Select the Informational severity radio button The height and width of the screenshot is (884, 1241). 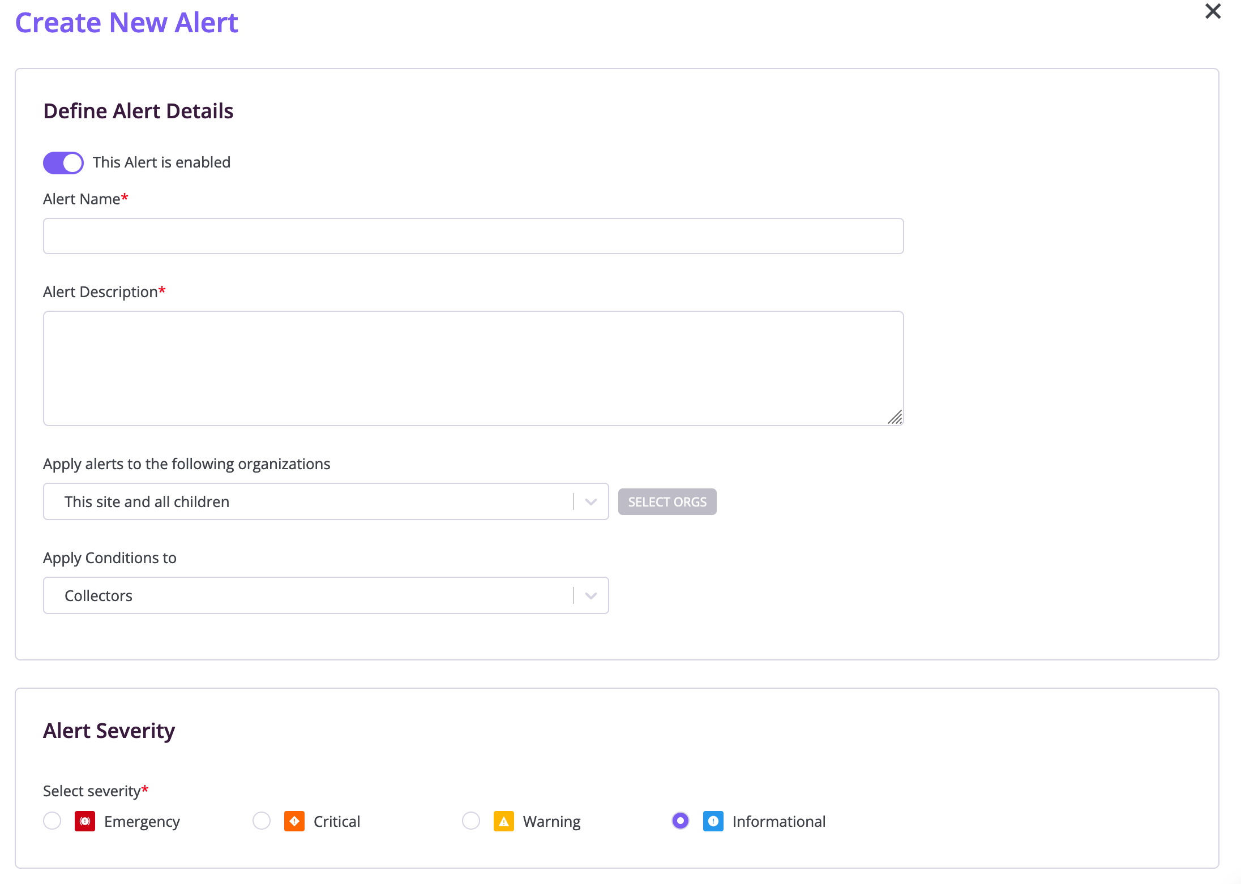click(681, 821)
